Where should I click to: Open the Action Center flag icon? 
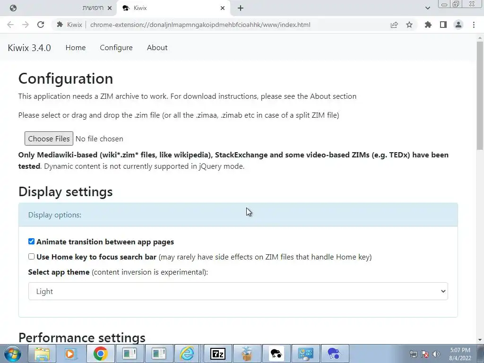click(x=425, y=354)
